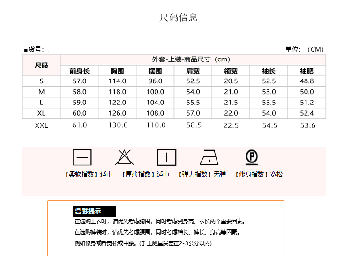Image resolution: width=351 pixels, height=265 pixels.
Task: Click the 122.0 chest value for L
Action: click(117, 103)
